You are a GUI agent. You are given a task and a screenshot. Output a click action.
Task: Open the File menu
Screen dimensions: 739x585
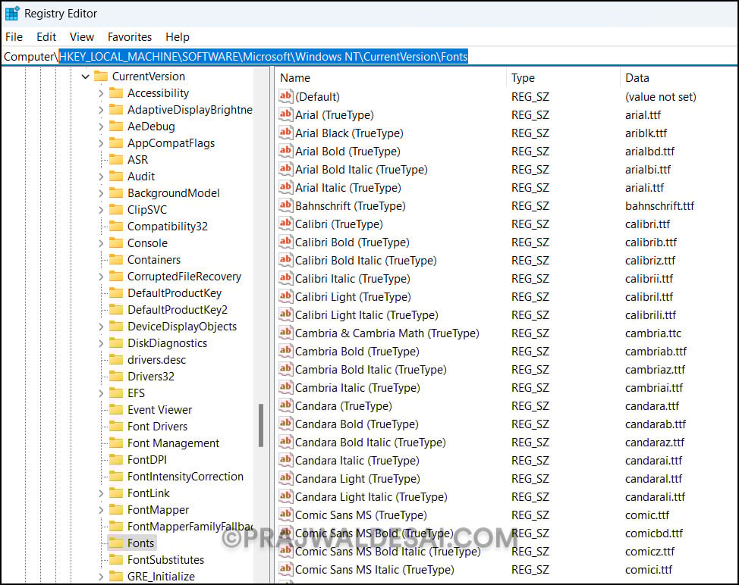(14, 36)
